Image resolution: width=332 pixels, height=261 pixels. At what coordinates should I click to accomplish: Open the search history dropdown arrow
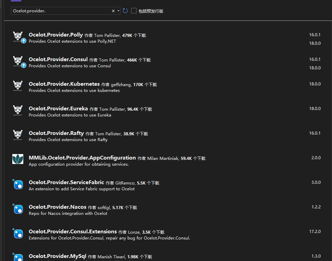tap(118, 11)
